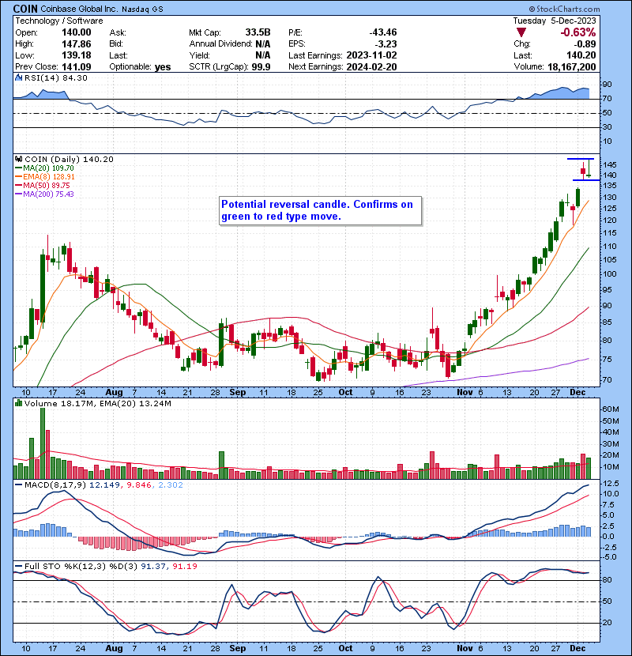Image resolution: width=632 pixels, height=656 pixels.
Task: Click the red down-arrow price change indicator
Action: coord(519,32)
